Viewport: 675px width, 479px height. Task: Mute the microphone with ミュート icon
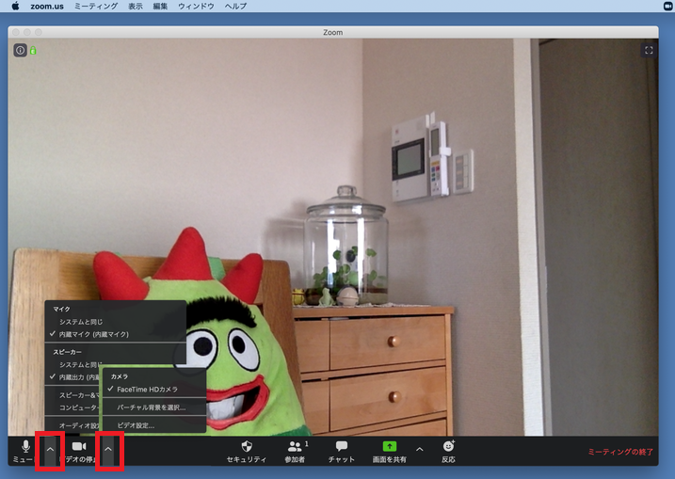[x=25, y=446]
